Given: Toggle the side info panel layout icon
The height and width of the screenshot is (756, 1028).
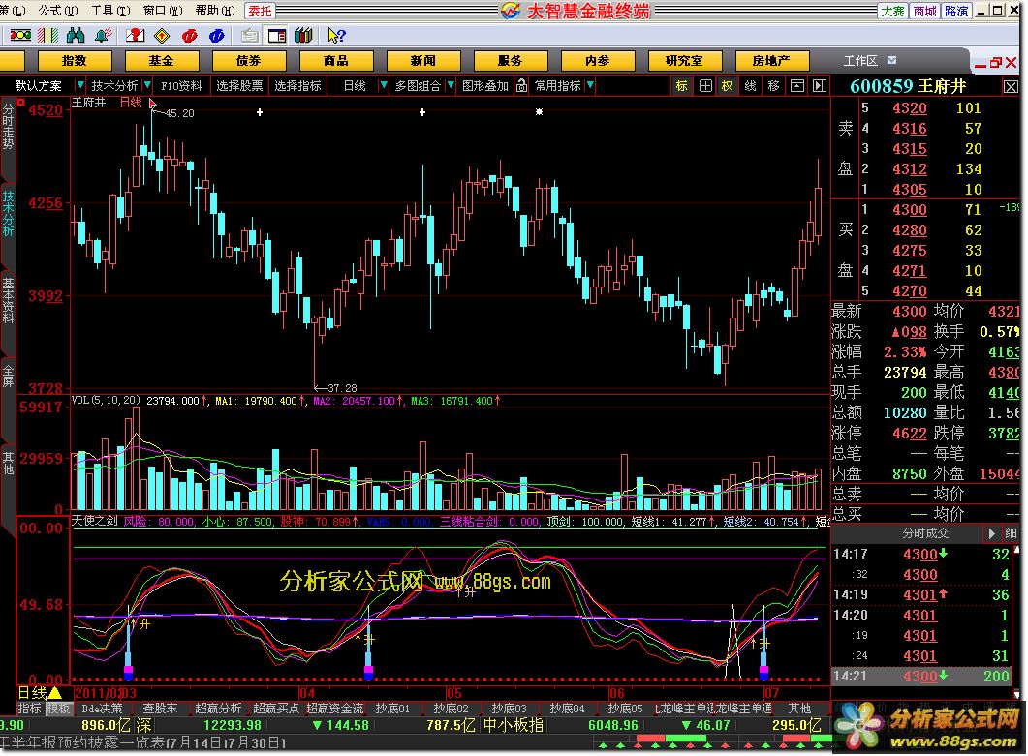Looking at the screenshot, I should coord(277,36).
